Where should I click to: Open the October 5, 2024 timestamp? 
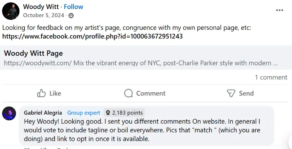(x=43, y=15)
